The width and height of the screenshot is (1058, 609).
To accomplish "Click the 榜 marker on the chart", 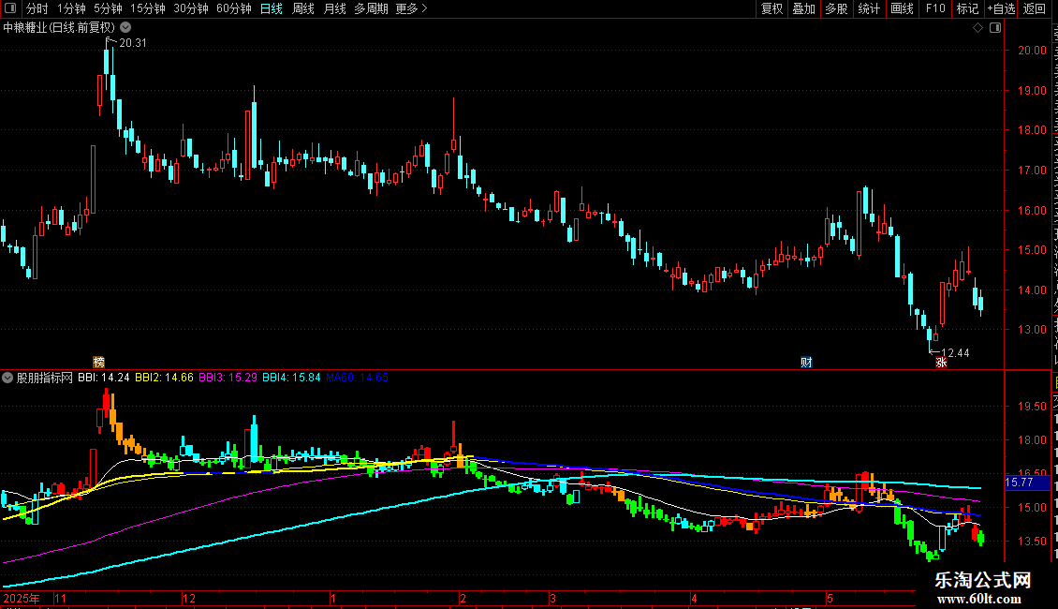I will tap(98, 363).
